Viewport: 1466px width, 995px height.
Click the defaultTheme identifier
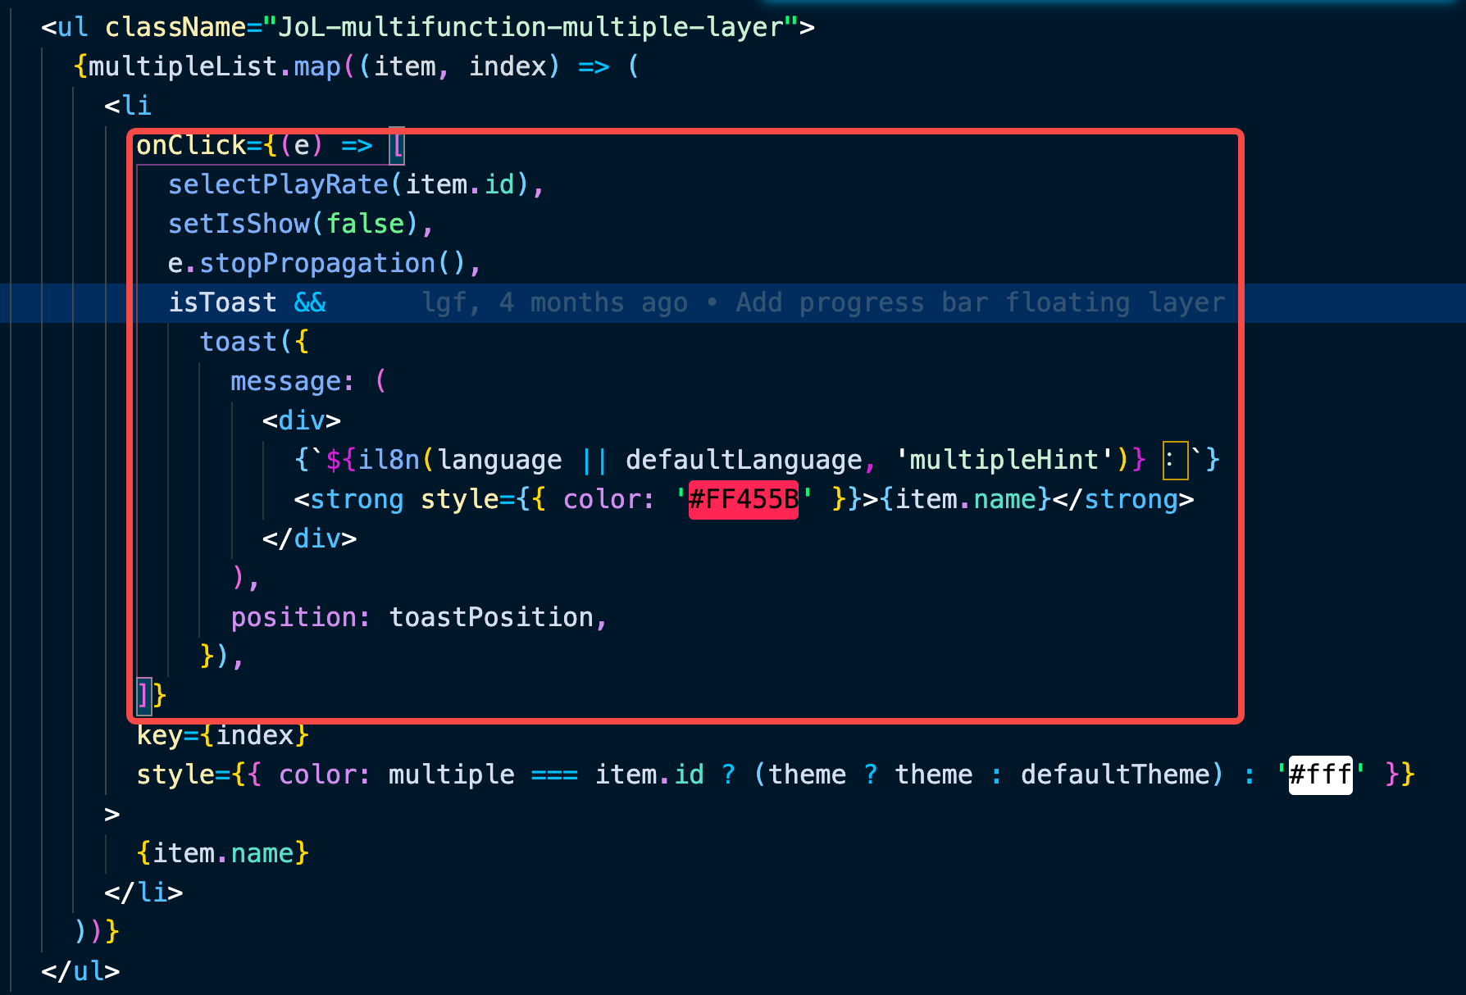tap(1115, 775)
